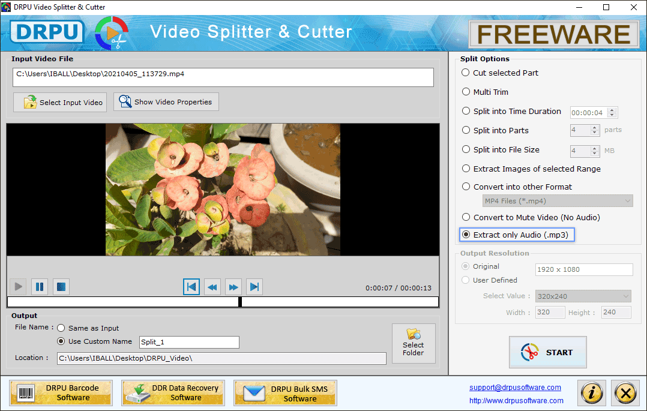The width and height of the screenshot is (647, 411).
Task: Click the Width value field
Action: pos(550,312)
